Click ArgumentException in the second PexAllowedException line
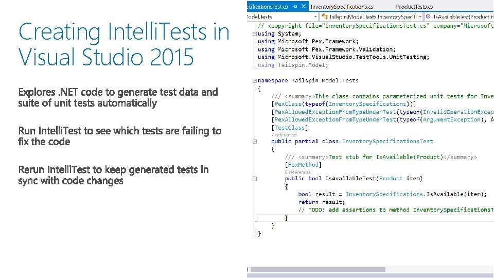The width and height of the screenshot is (494, 278). click(x=451, y=120)
